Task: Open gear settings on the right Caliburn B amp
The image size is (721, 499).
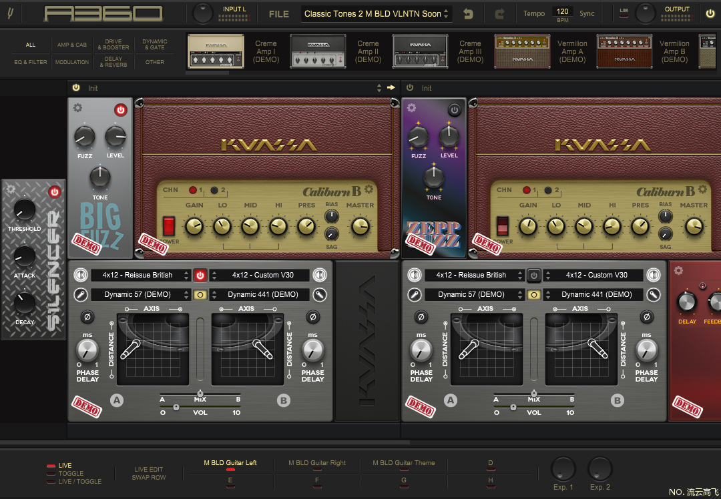Action: pos(702,189)
